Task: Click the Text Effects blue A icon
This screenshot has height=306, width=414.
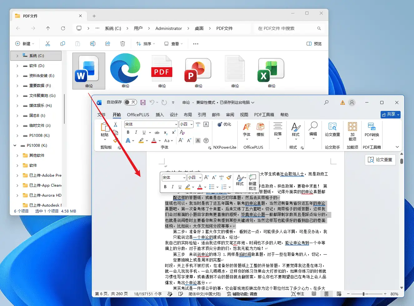Action: point(128,141)
